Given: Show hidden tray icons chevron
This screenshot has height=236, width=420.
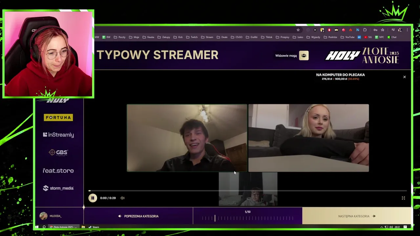Looking at the screenshot, I should point(382,227).
